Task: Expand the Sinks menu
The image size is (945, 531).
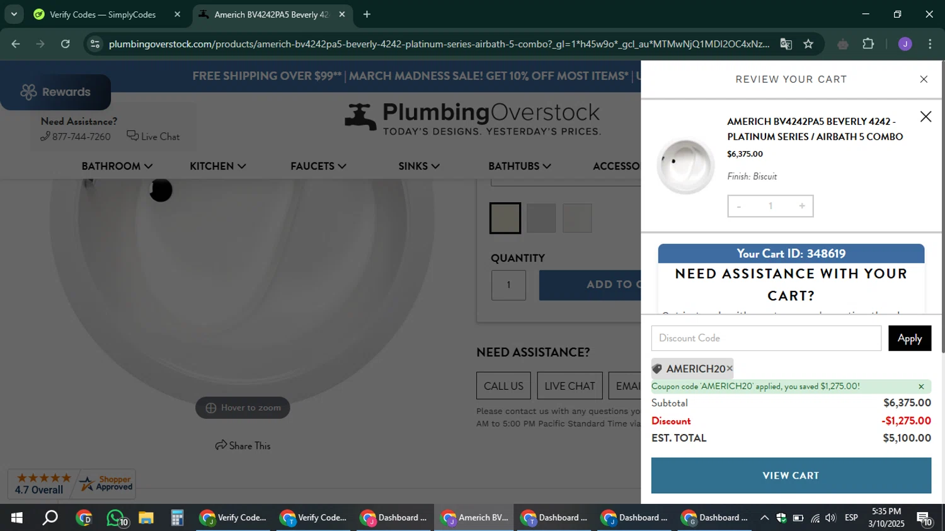Action: (x=419, y=166)
